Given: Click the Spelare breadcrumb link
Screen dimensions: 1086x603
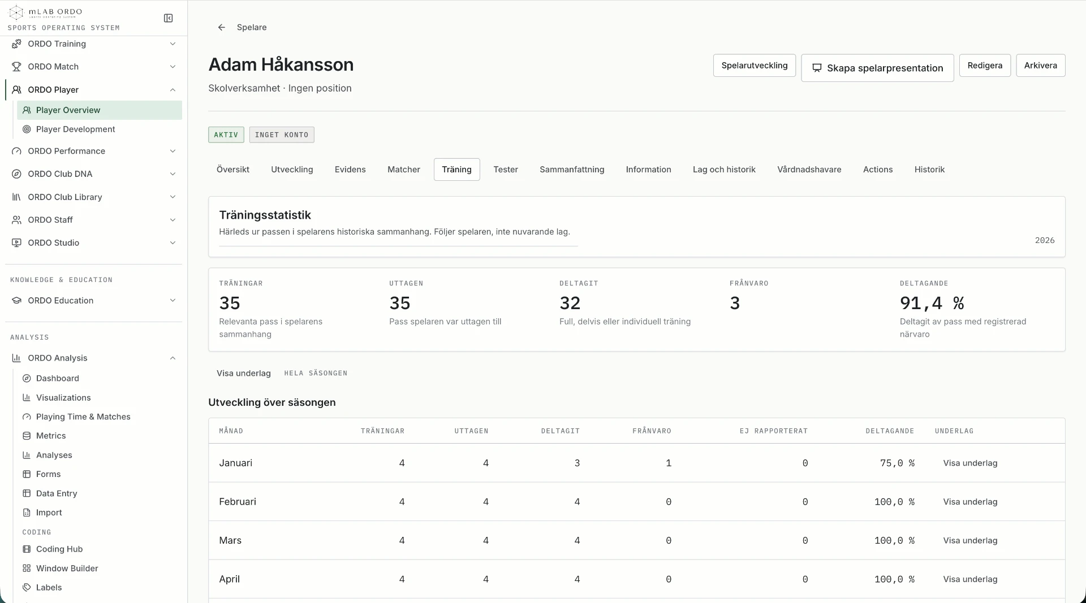Looking at the screenshot, I should tap(252, 27).
